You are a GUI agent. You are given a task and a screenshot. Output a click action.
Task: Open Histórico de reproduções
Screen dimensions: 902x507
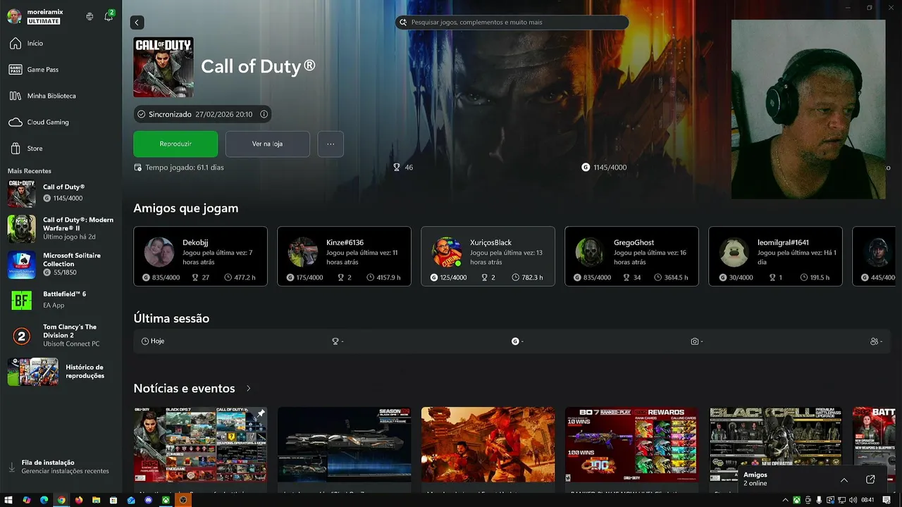click(x=61, y=372)
